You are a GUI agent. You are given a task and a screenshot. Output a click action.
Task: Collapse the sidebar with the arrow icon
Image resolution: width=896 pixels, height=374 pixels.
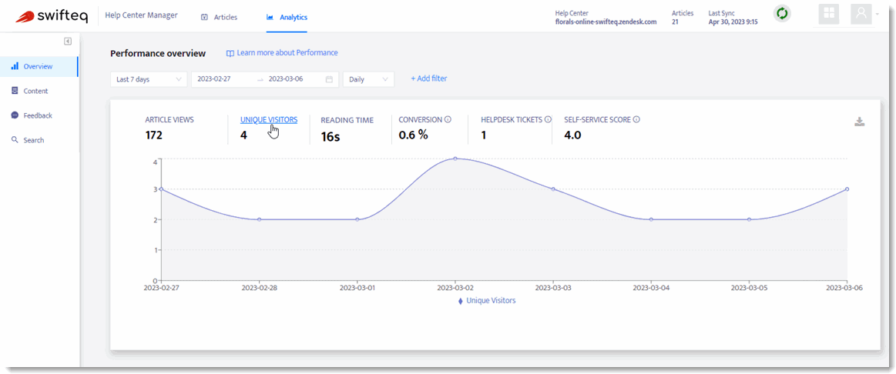coord(68,41)
